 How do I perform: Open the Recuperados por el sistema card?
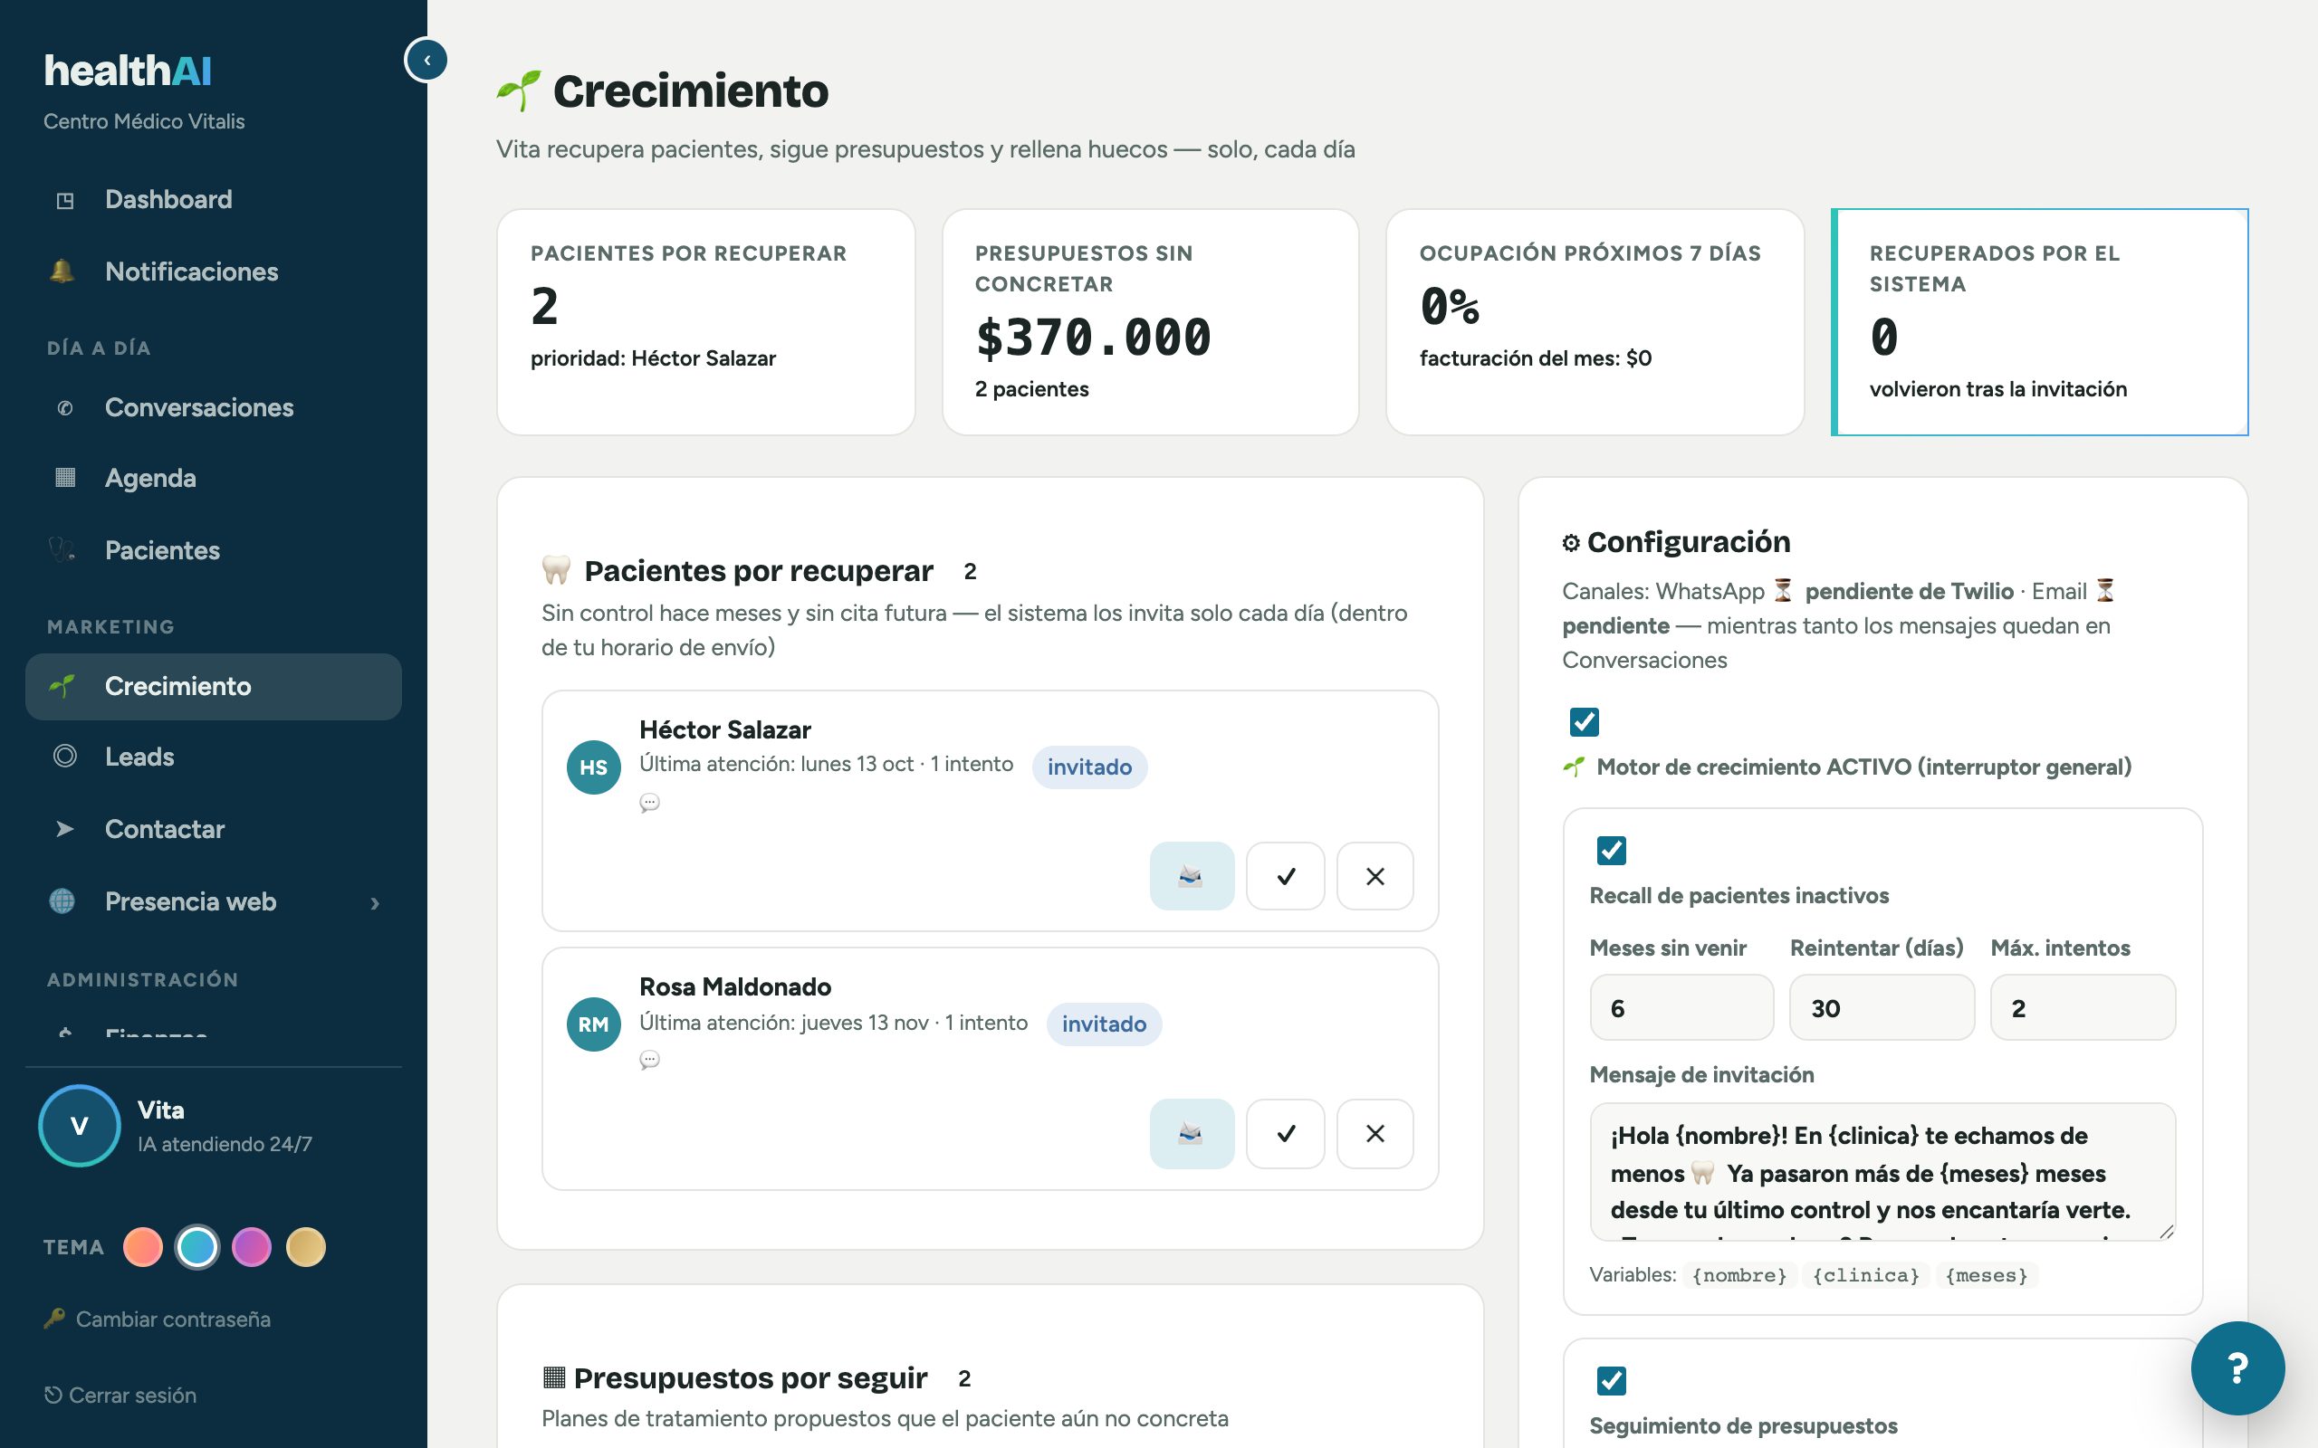click(x=2039, y=322)
